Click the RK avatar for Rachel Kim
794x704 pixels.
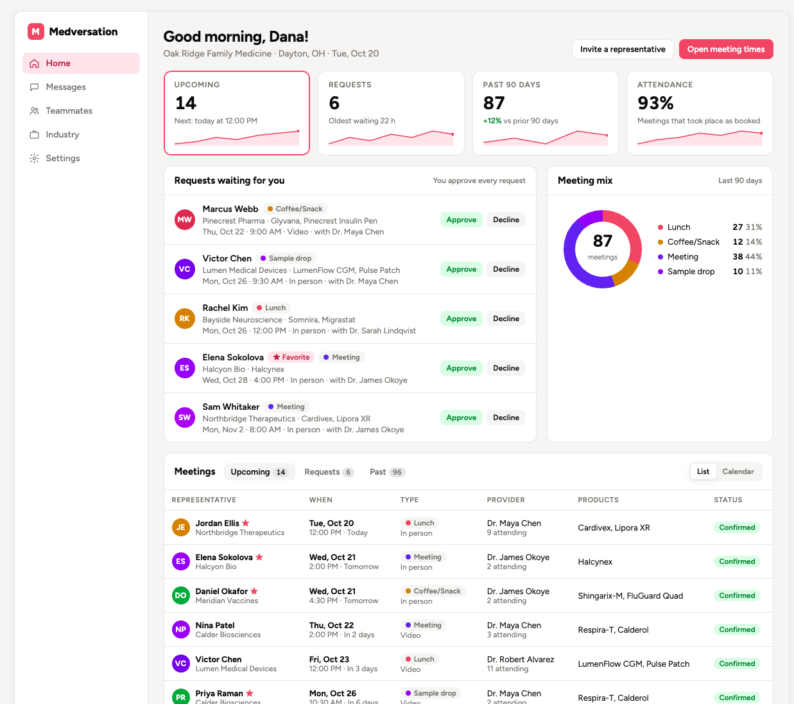coord(185,319)
